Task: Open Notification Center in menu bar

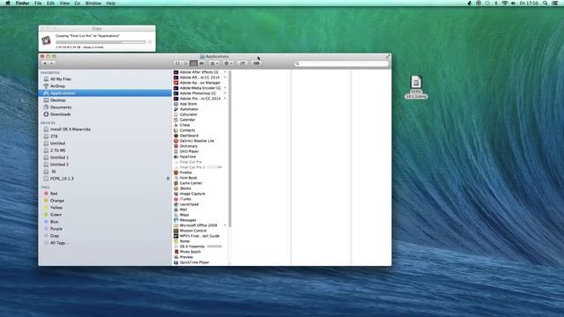Action: (555, 3)
